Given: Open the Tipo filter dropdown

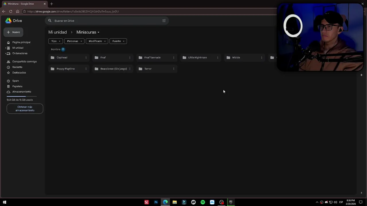Looking at the screenshot, I should [x=55, y=41].
